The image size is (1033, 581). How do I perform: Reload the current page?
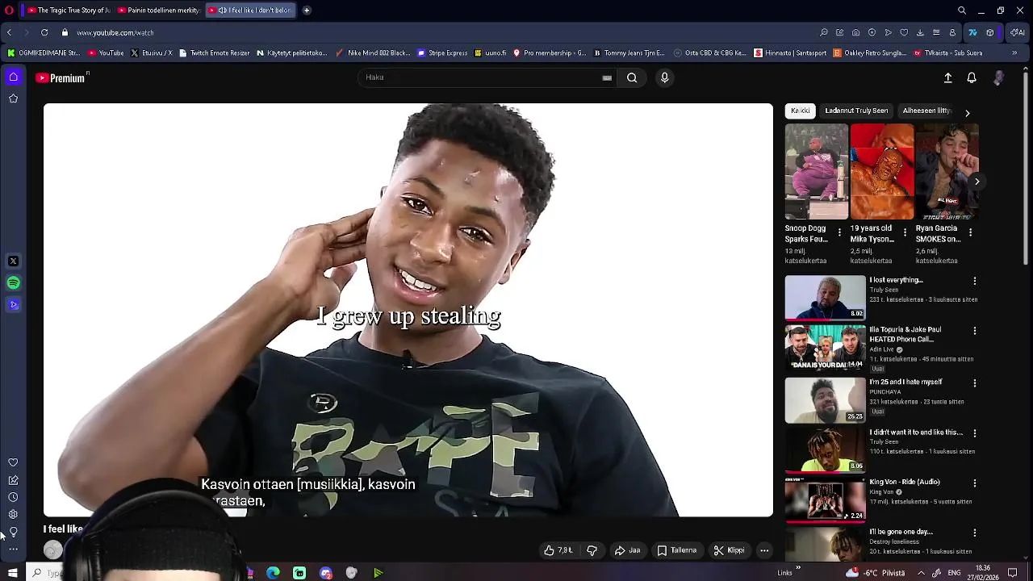(x=44, y=32)
